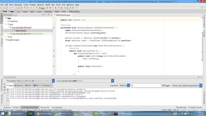This screenshot has height=116, width=206.
Task: Click the search everywhere magnifier at top right
Action: coord(202,8)
